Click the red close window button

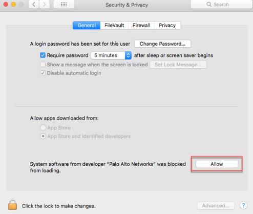pos(6,4)
